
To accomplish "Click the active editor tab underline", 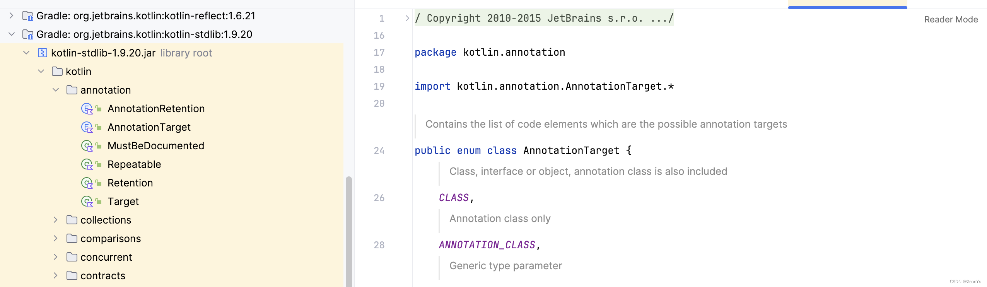I will pos(847,7).
